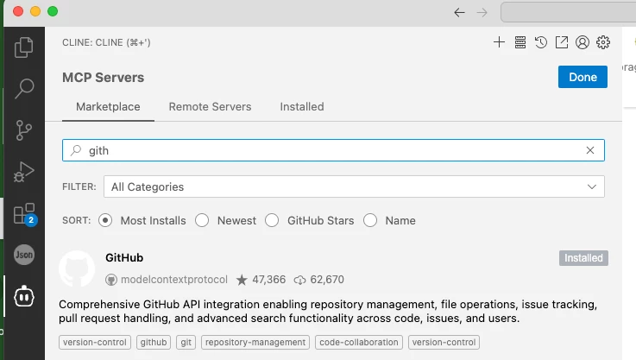
Task: Open the Cline robot icon panel
Action: pyautogui.click(x=24, y=296)
